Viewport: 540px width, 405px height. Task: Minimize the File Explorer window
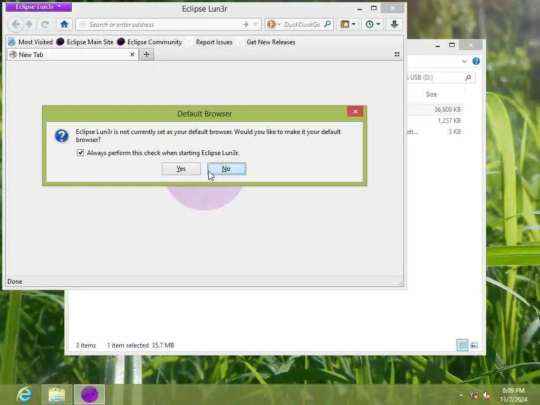[437, 45]
